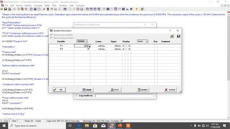Viewport: 230px width, 129px height.
Task: Open the File menu
Action: click(x=6, y=5)
